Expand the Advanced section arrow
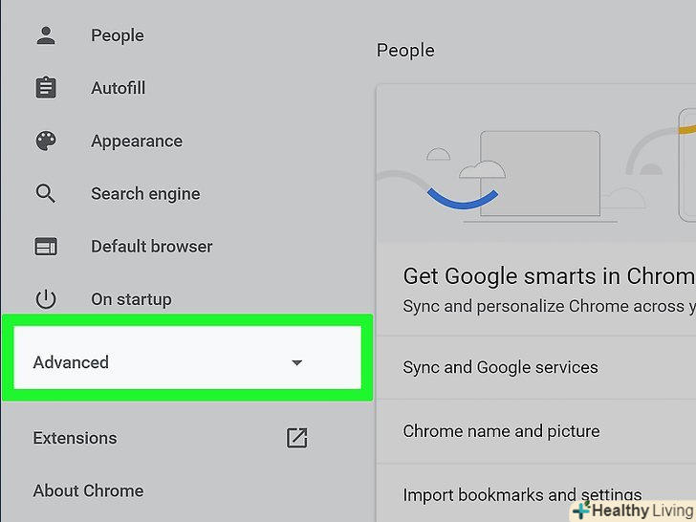This screenshot has width=696, height=522. [297, 362]
